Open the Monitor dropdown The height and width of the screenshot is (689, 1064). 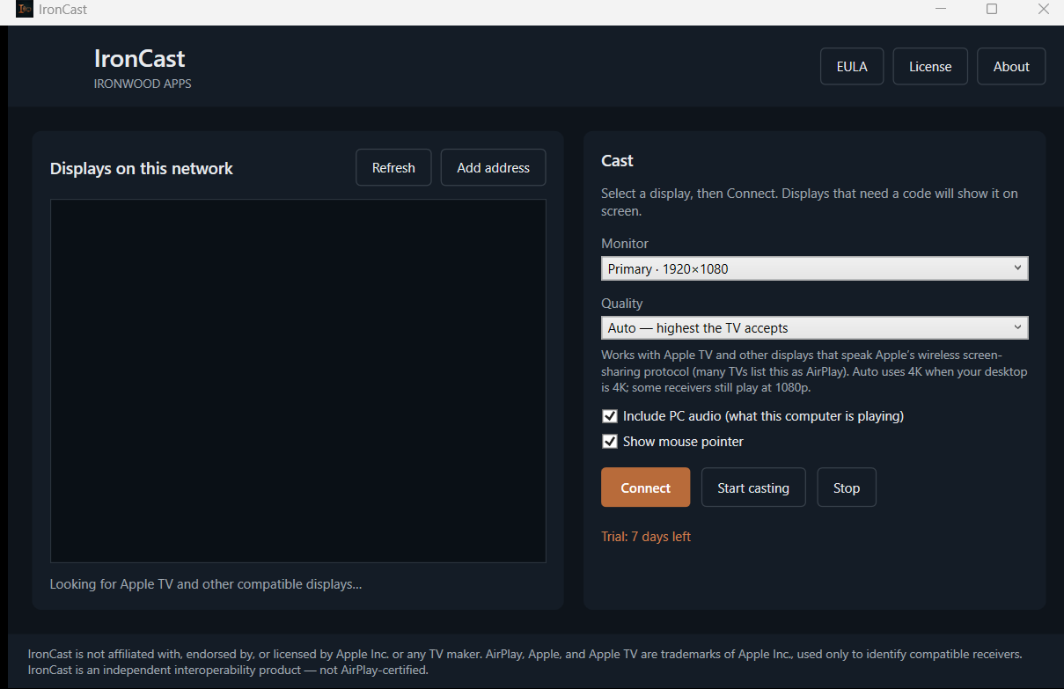coord(814,268)
